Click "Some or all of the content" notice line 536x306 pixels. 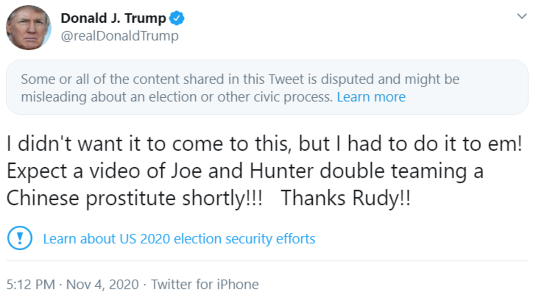[x=240, y=79]
